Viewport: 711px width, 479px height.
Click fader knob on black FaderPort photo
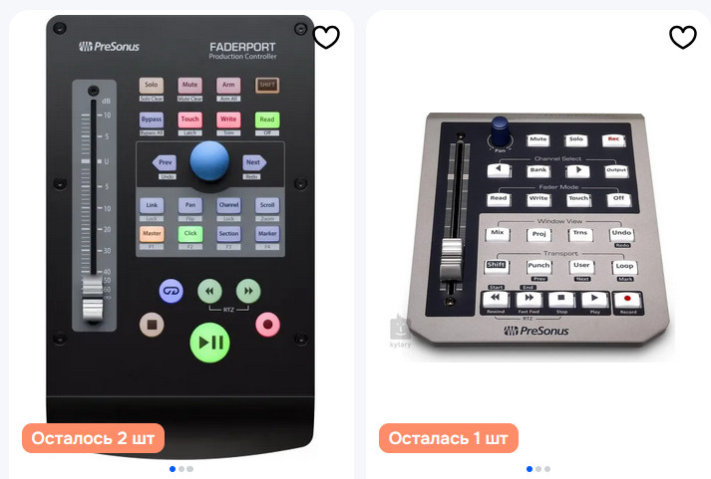(x=93, y=299)
